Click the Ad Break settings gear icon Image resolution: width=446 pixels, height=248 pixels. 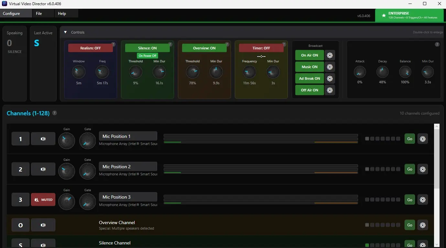tap(330, 78)
